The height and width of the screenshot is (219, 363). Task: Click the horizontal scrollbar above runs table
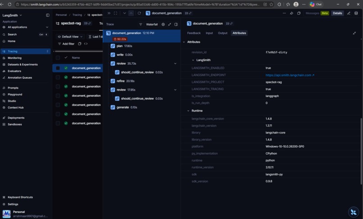(79, 51)
